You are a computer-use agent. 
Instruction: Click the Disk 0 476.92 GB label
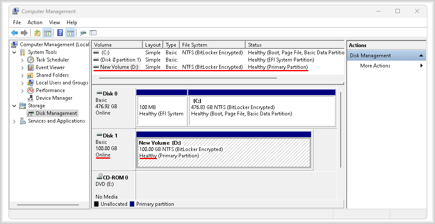click(x=106, y=106)
